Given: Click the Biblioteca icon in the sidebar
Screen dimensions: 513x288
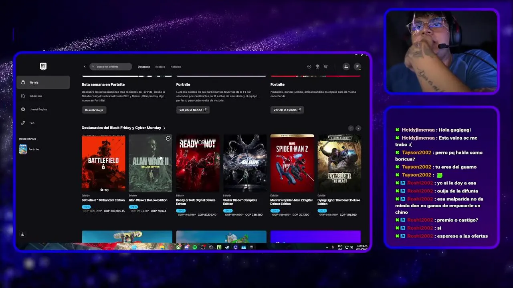Looking at the screenshot, I should click(23, 96).
